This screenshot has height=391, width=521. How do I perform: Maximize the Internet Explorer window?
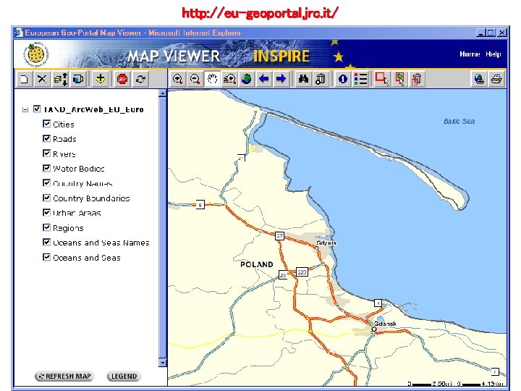click(x=491, y=33)
